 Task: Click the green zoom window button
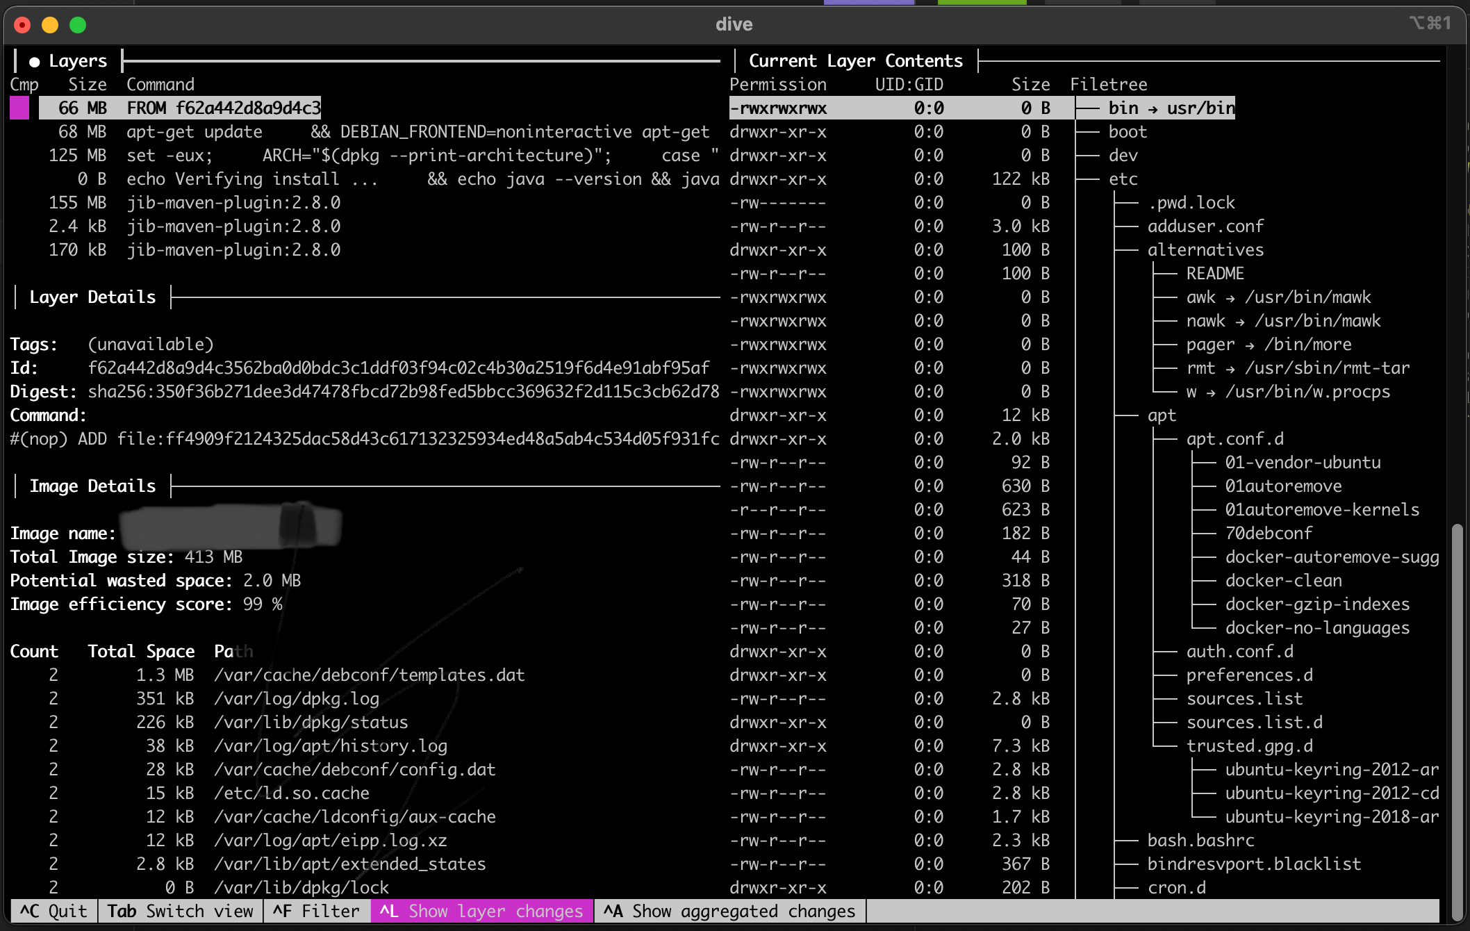click(78, 26)
